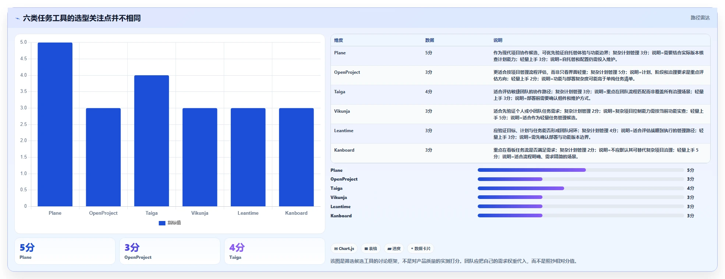Viewport: 725px width, 279px height.
Task: Click the Vikunja row description text
Action: pyautogui.click(x=598, y=115)
